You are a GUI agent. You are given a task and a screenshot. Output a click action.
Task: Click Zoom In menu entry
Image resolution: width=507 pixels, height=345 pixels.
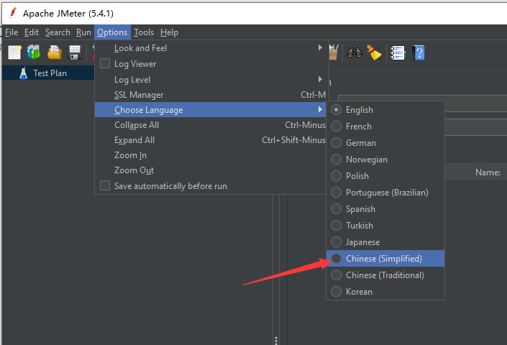pyautogui.click(x=211, y=155)
